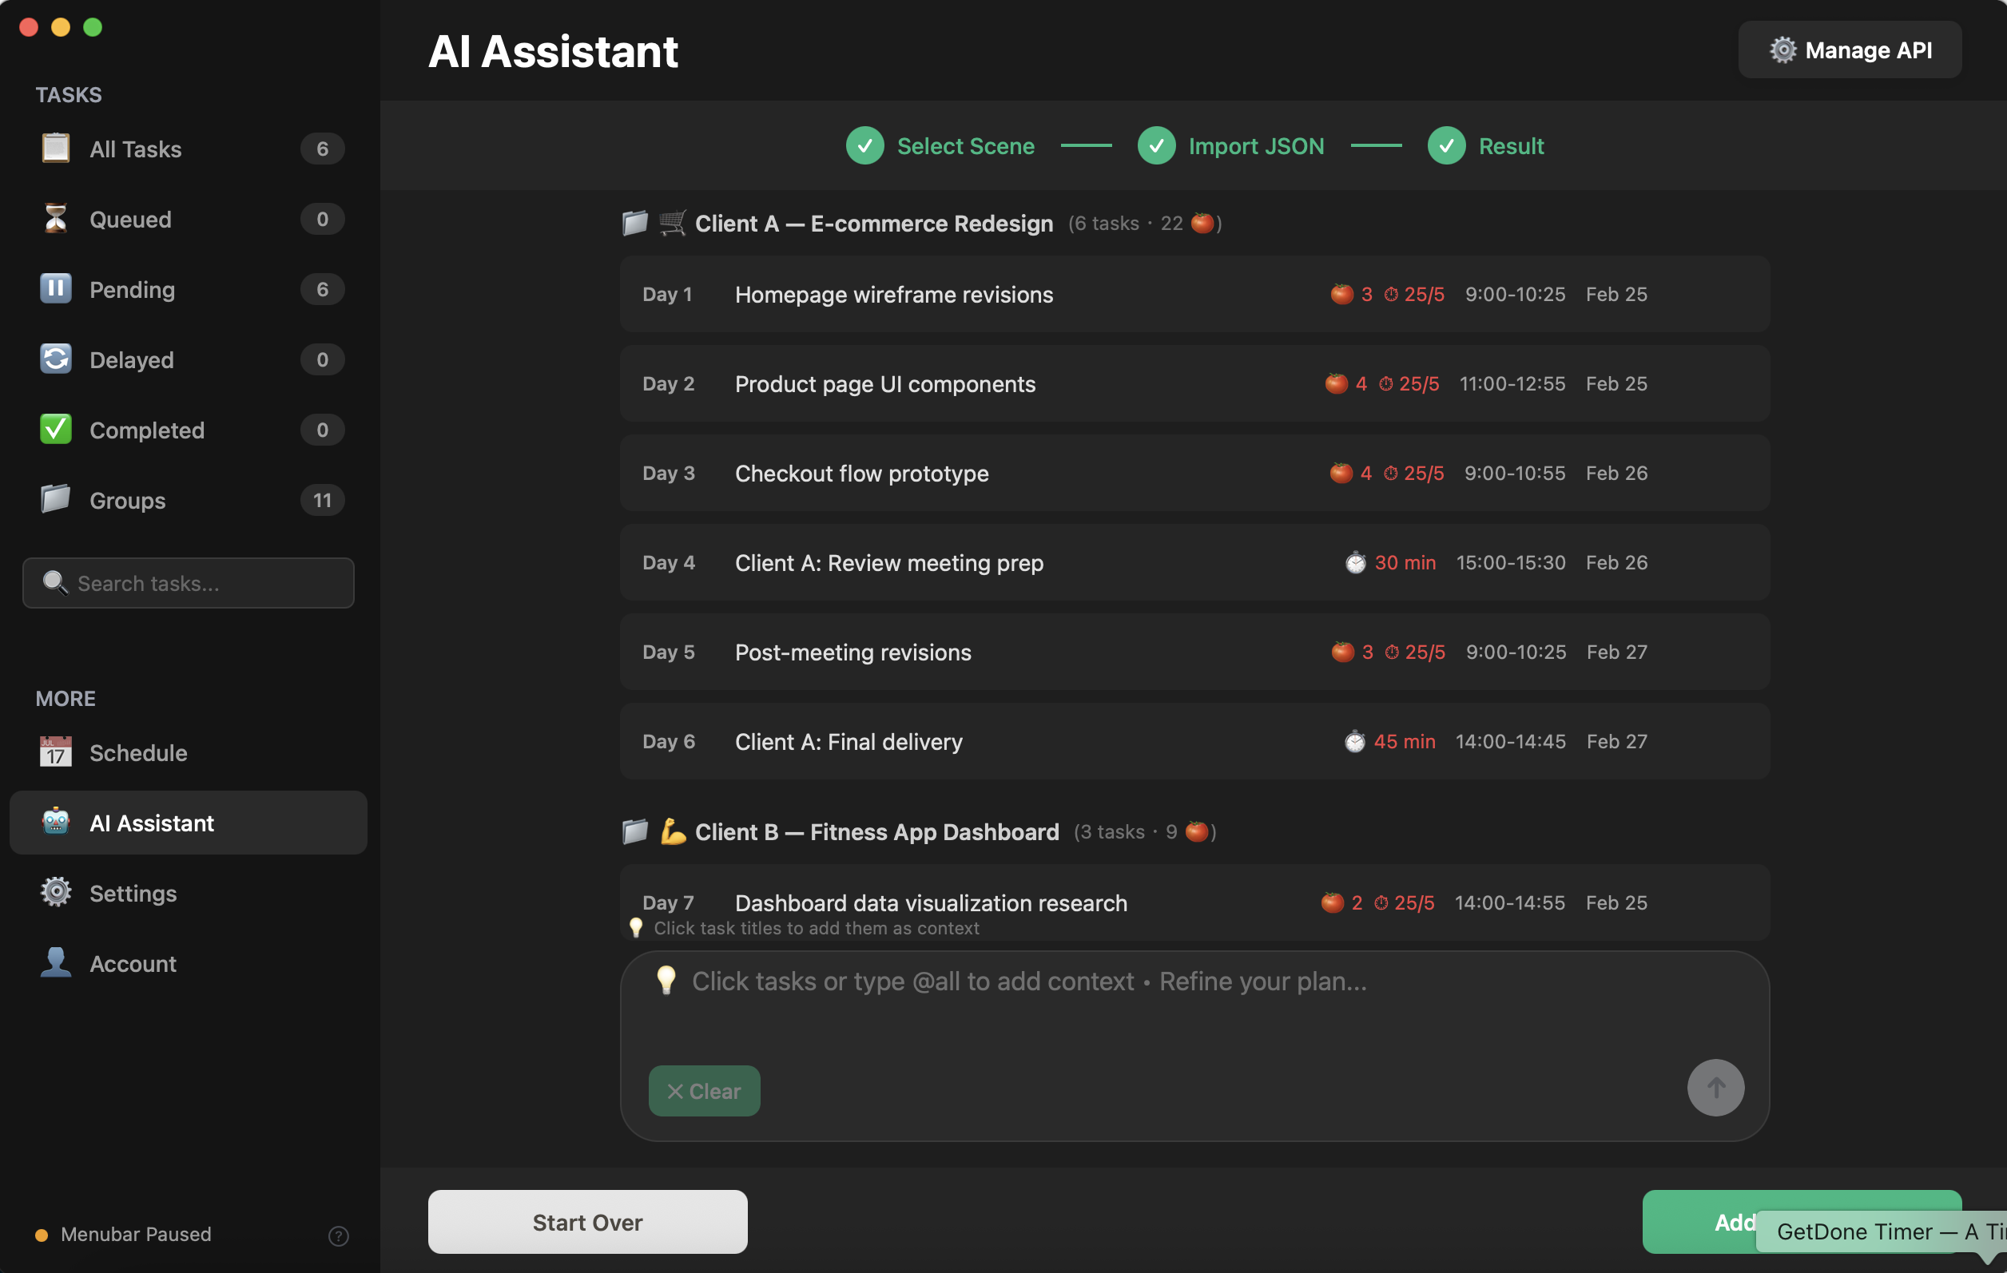The width and height of the screenshot is (2007, 1273).
Task: Click the Queued hourglass icon
Action: click(55, 218)
